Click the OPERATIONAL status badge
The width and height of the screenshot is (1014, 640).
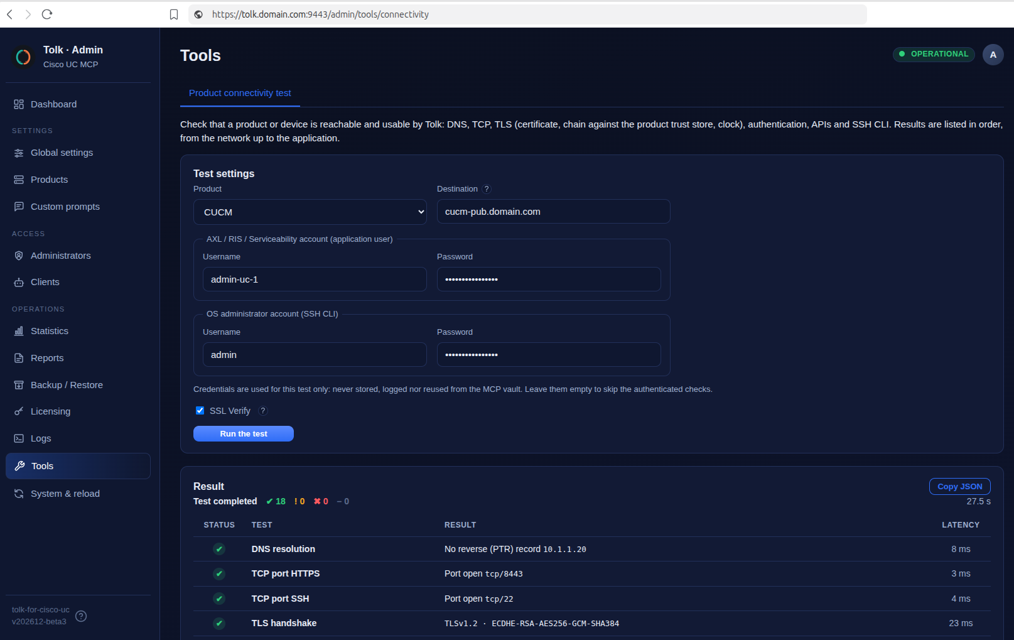934,54
